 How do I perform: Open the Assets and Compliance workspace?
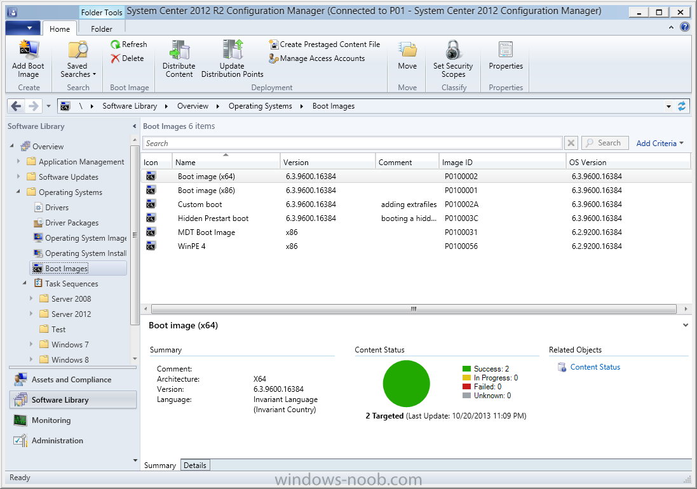(x=72, y=380)
